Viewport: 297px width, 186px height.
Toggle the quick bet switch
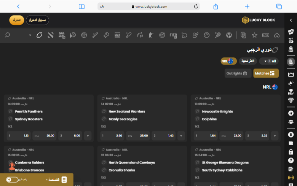coord(12,180)
